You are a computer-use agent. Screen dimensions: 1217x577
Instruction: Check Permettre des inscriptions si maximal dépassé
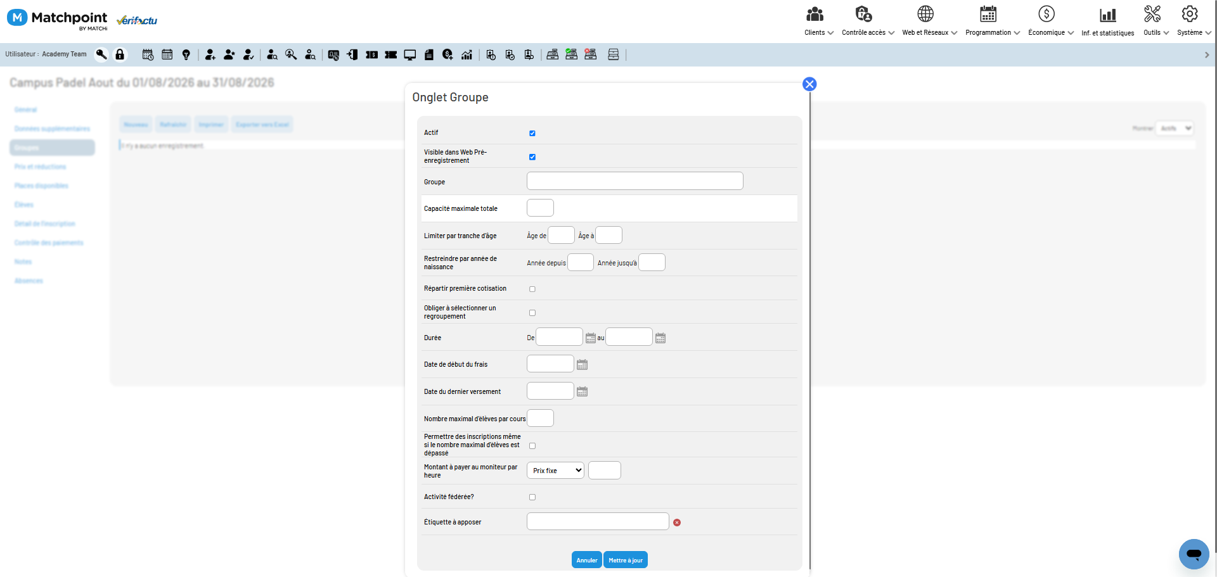[x=532, y=446]
